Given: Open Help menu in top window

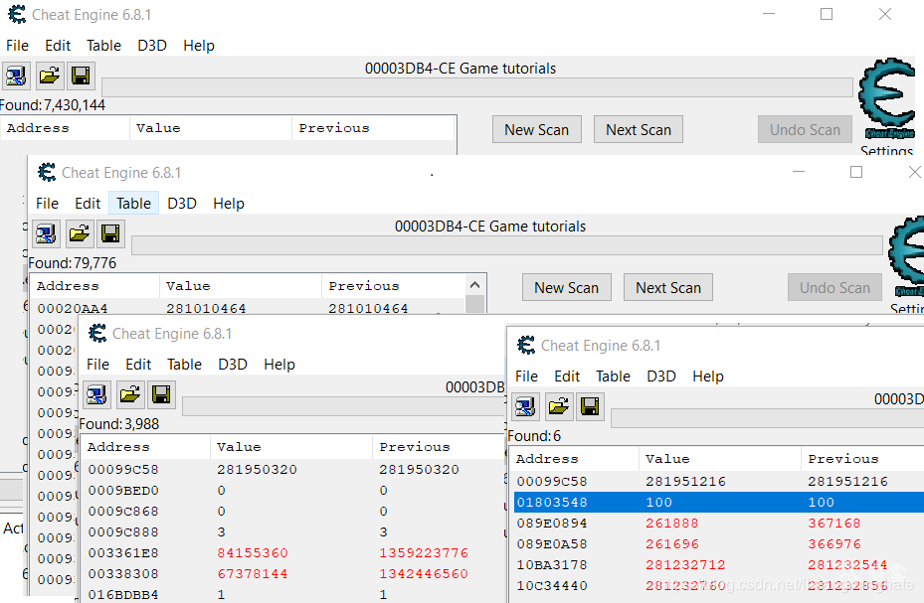Looking at the screenshot, I should [x=199, y=46].
